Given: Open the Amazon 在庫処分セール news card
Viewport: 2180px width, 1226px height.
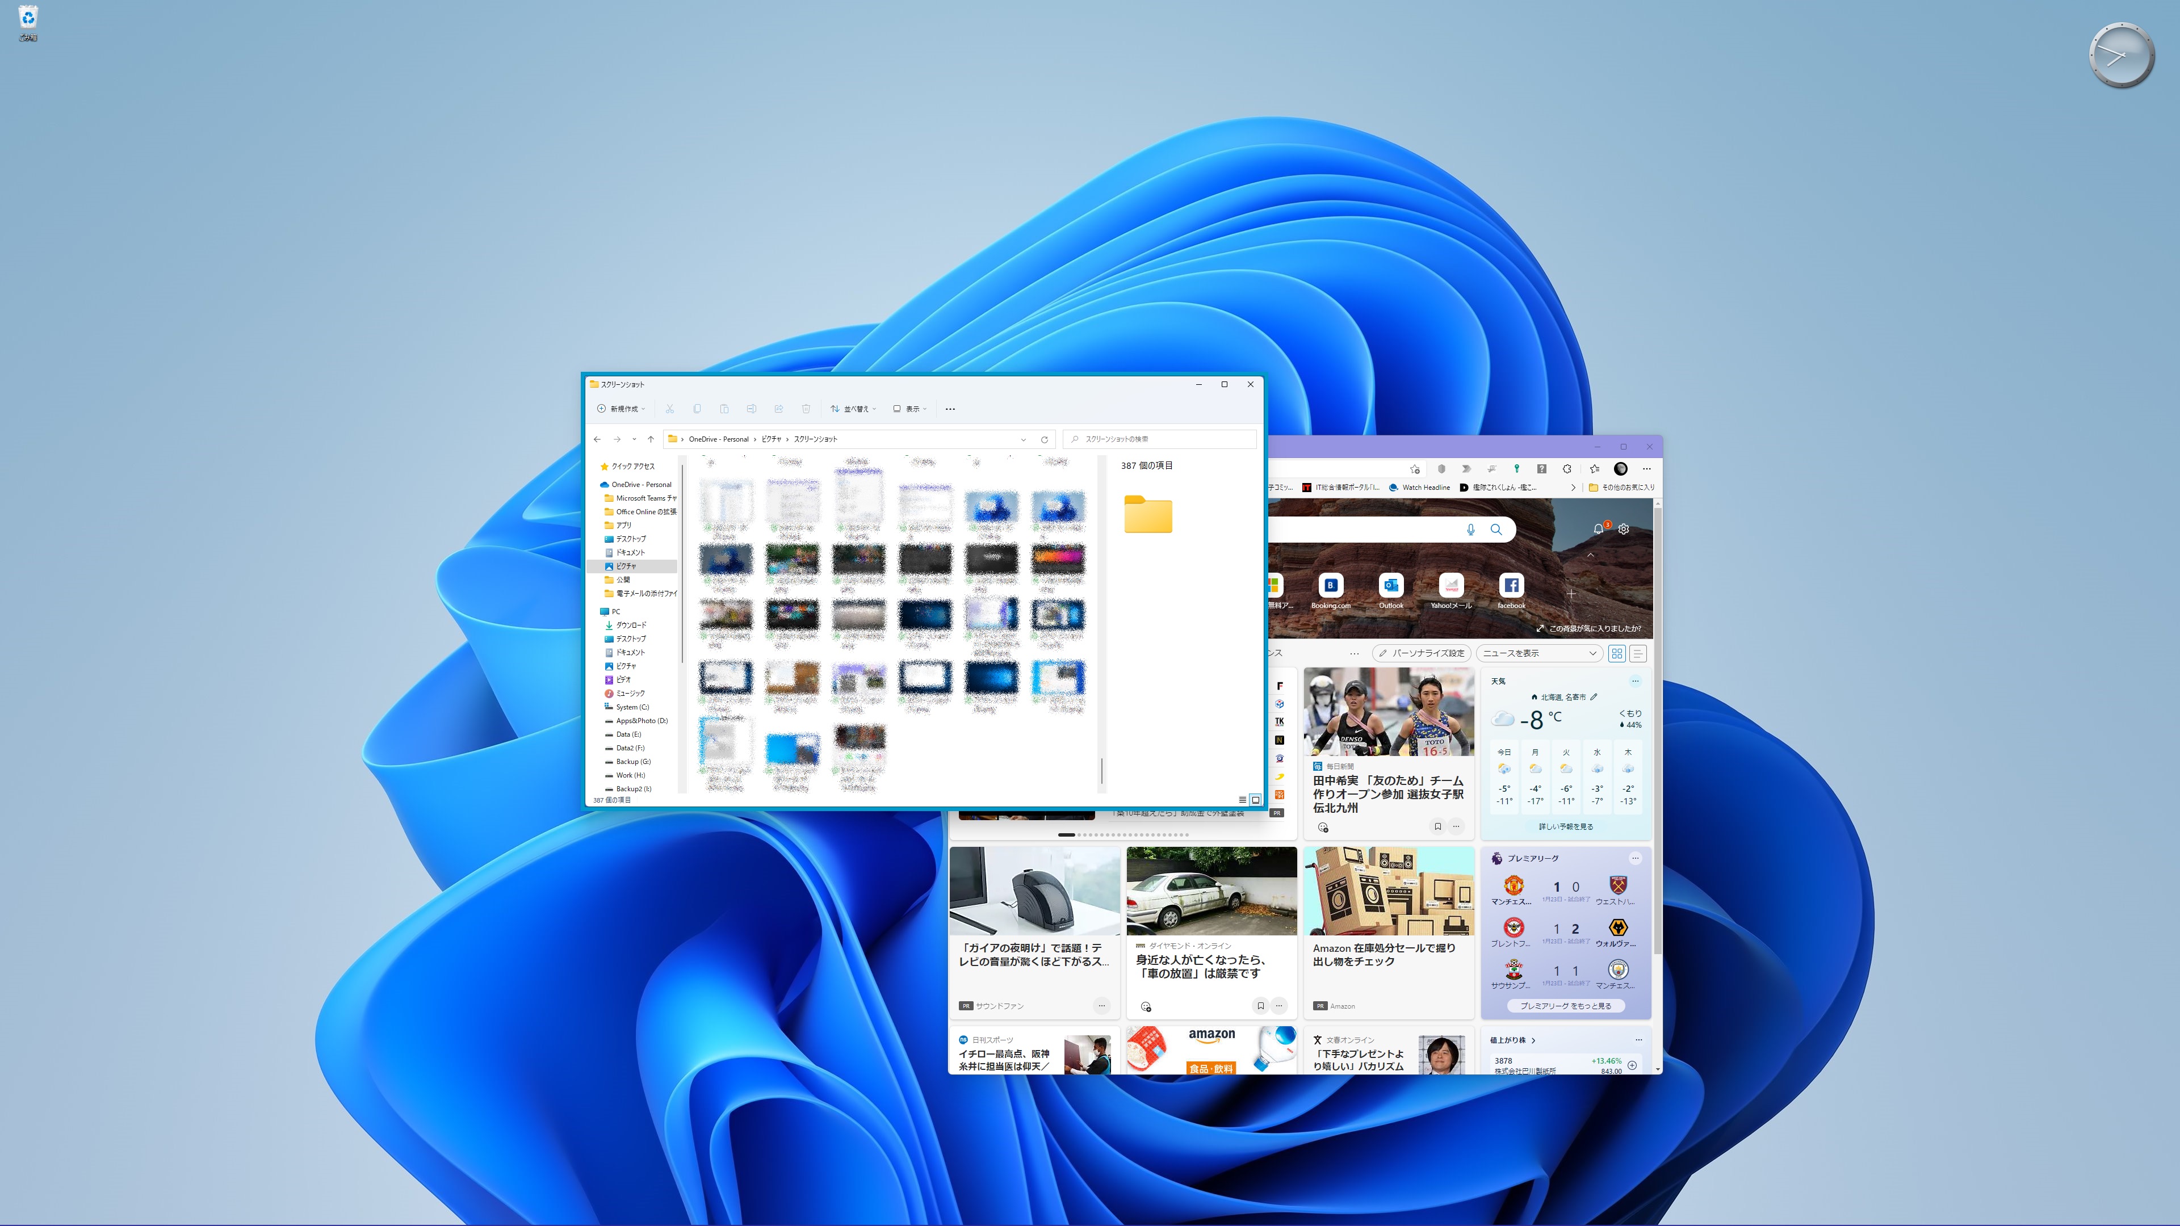Looking at the screenshot, I should [x=1389, y=933].
